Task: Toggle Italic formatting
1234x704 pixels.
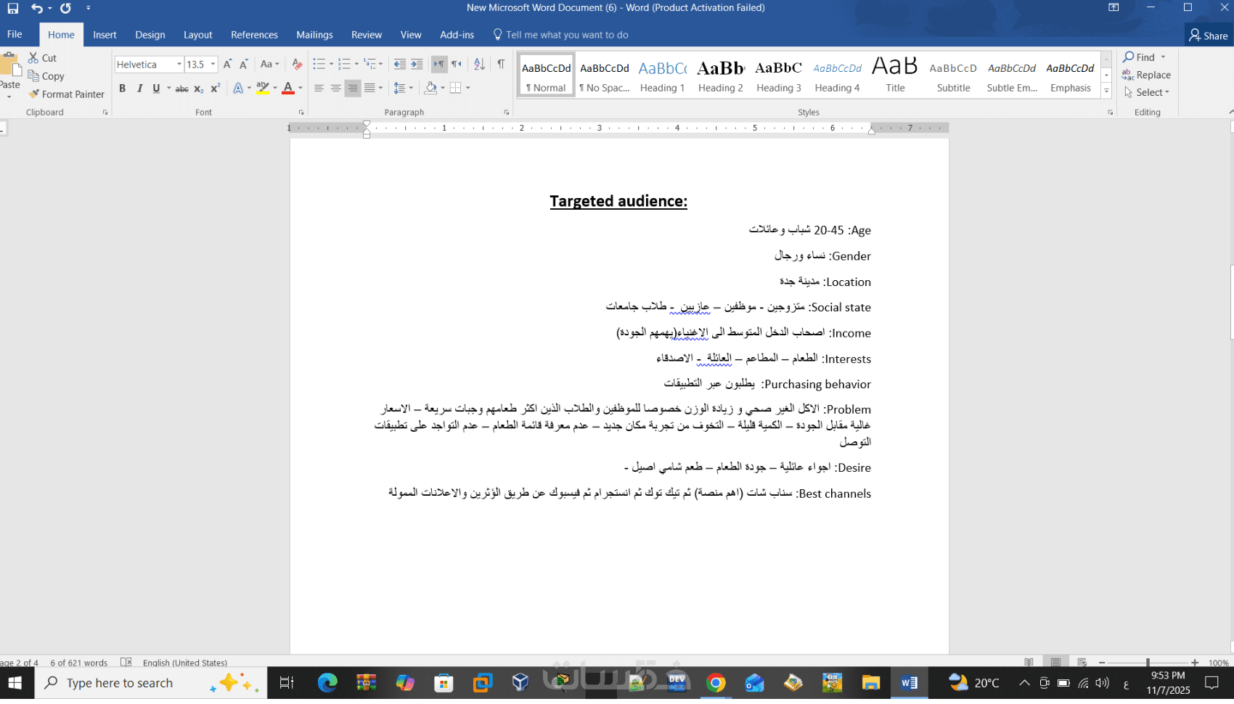Action: (x=139, y=89)
